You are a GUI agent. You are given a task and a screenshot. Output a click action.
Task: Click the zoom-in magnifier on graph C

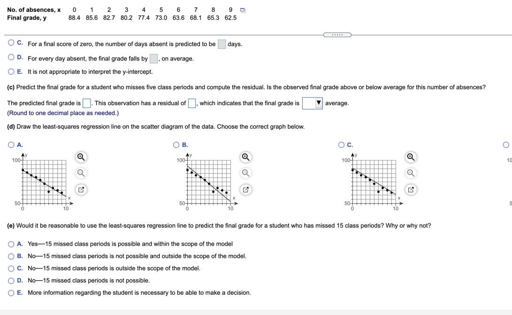(x=411, y=157)
